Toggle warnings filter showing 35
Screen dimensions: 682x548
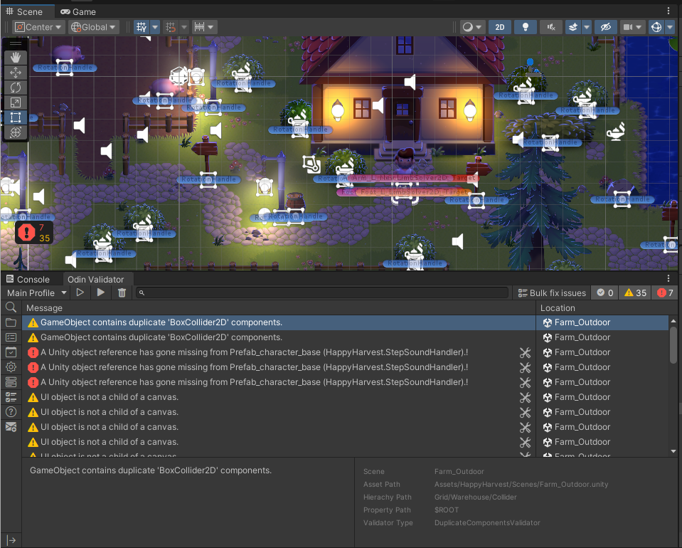coord(636,293)
